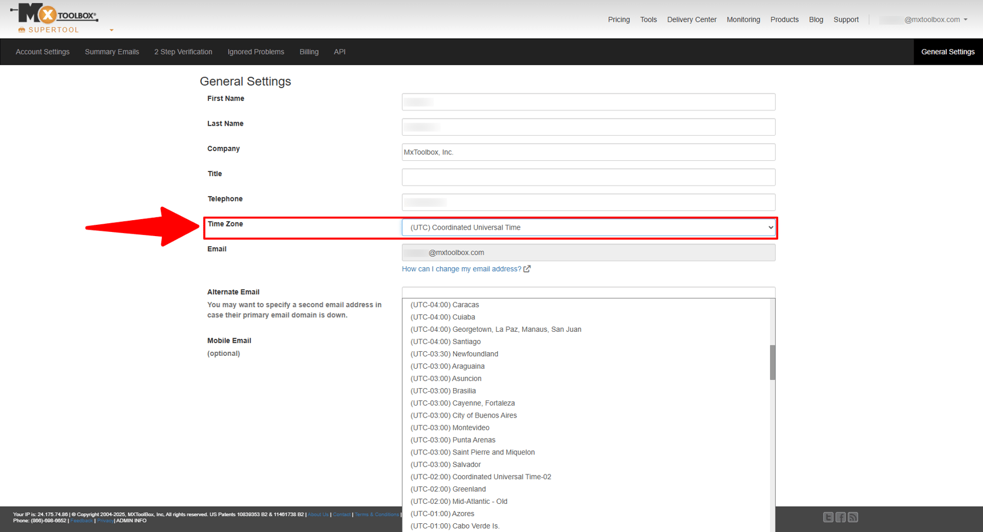Viewport: 983px width, 532px height.
Task: Choose (UTC-03:00) Brasilia from the list
Action: pos(443,391)
